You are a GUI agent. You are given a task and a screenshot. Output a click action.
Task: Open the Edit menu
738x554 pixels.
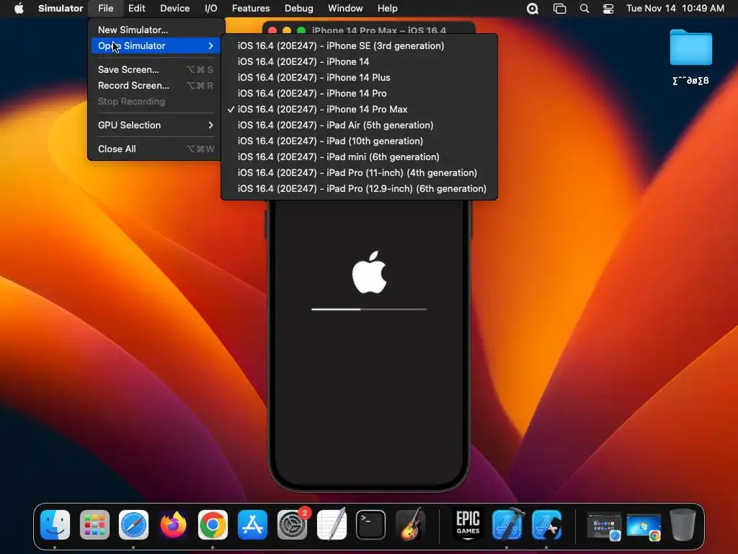pos(136,8)
